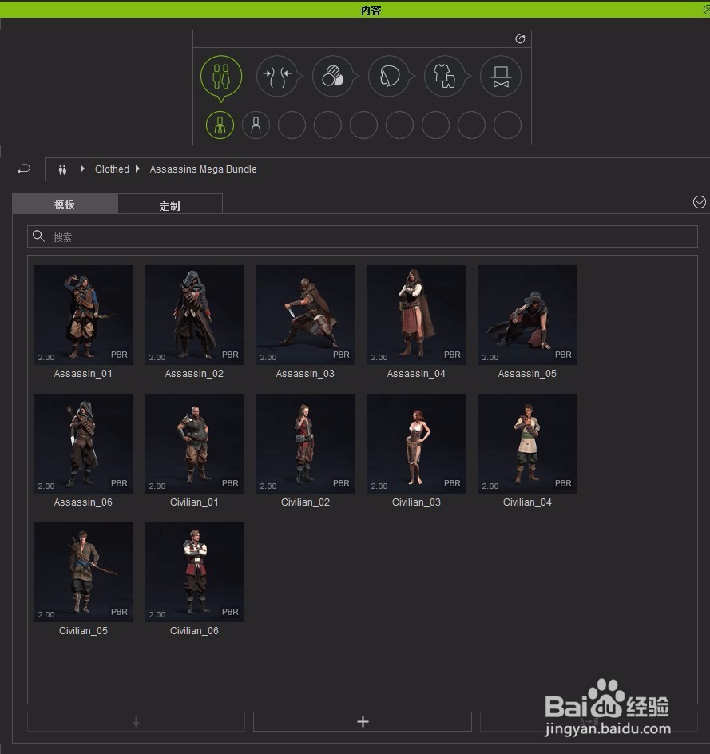Select the Assassin_04 thumbnail

(x=416, y=315)
